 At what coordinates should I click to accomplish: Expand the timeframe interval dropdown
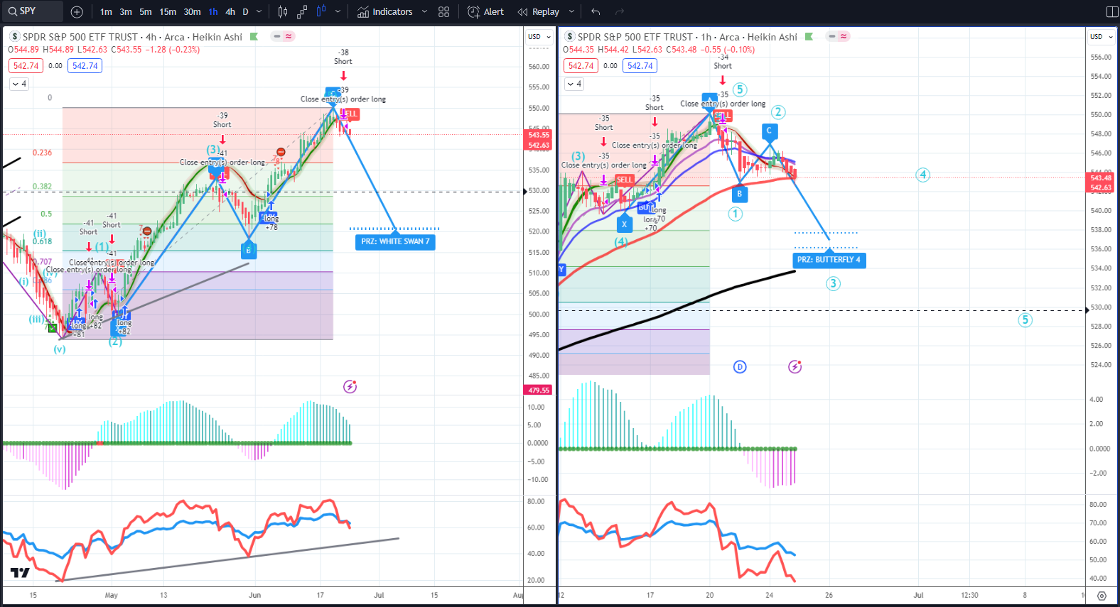tap(259, 11)
